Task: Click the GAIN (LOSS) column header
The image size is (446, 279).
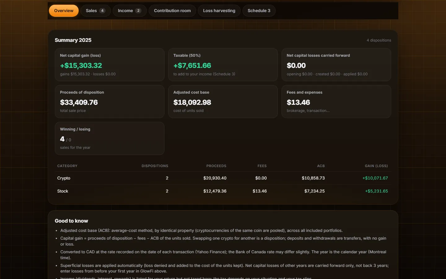Action: (376, 166)
